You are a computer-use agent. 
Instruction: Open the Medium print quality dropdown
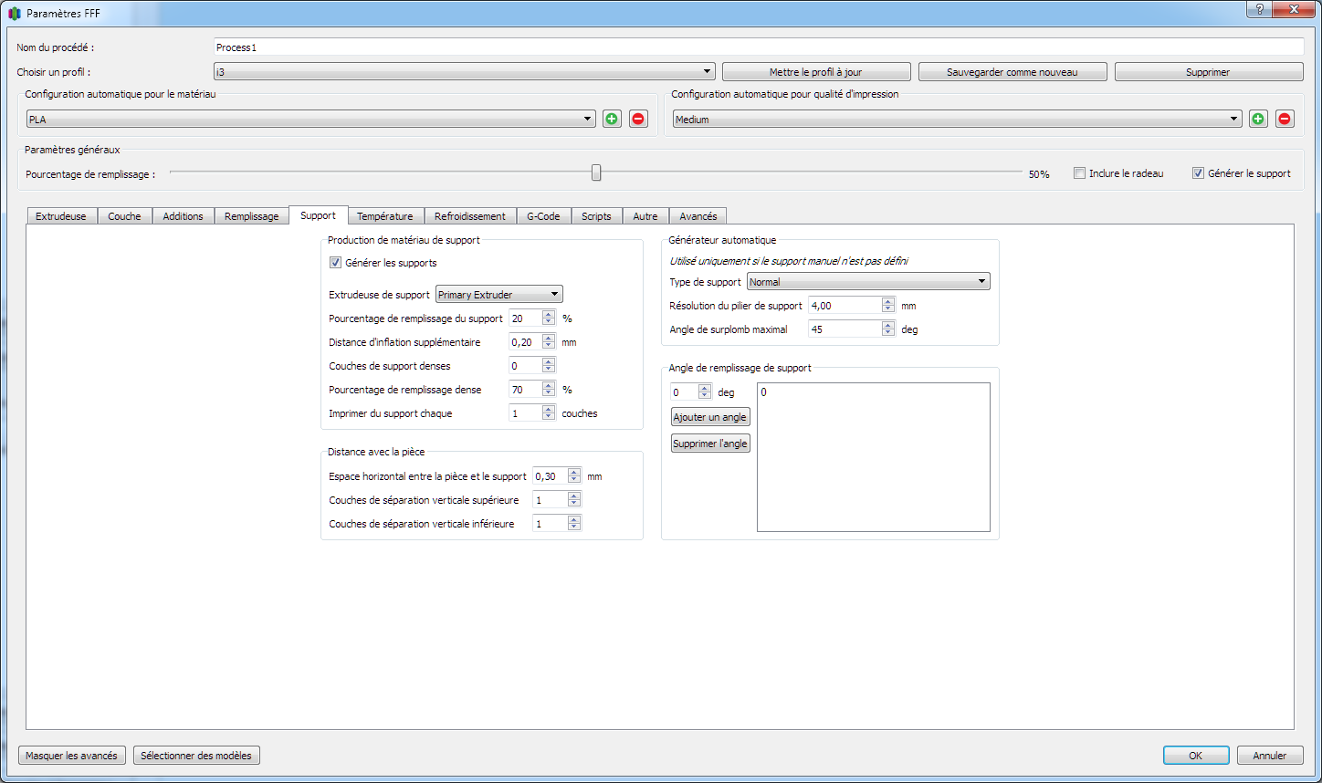coord(957,119)
